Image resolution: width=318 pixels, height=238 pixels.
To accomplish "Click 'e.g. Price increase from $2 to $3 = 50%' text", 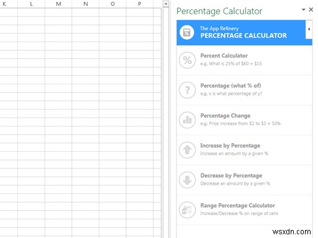I will click(x=240, y=123).
